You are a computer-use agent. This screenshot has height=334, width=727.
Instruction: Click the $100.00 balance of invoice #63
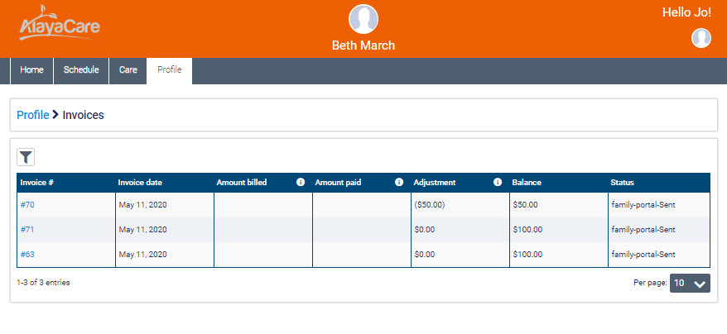(x=527, y=255)
